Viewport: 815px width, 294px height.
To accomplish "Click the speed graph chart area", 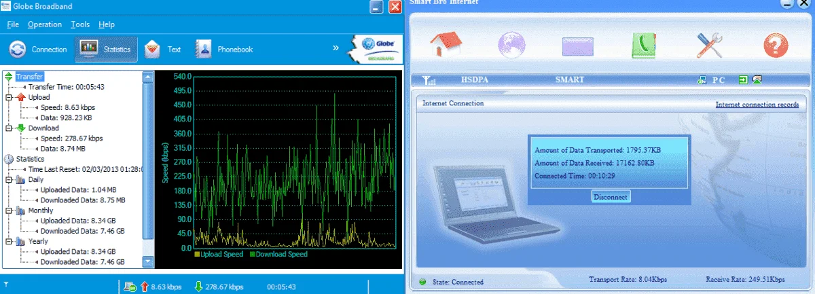I will (293, 162).
